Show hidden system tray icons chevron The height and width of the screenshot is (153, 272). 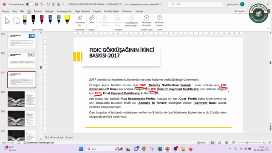[x=230, y=149]
